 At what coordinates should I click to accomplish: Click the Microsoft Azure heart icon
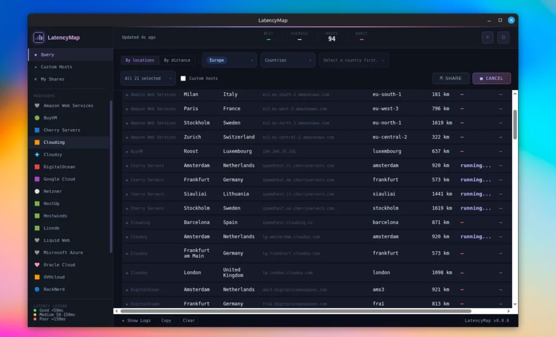(x=37, y=252)
